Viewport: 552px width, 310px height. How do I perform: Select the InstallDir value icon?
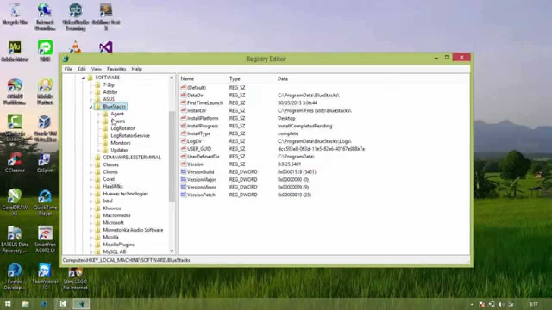coord(183,111)
